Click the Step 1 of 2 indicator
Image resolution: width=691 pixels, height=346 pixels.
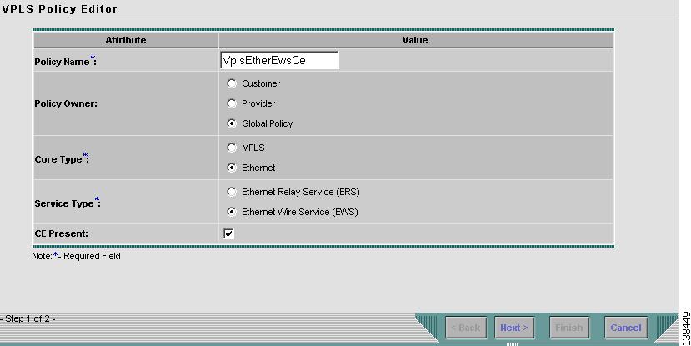pos(28,318)
